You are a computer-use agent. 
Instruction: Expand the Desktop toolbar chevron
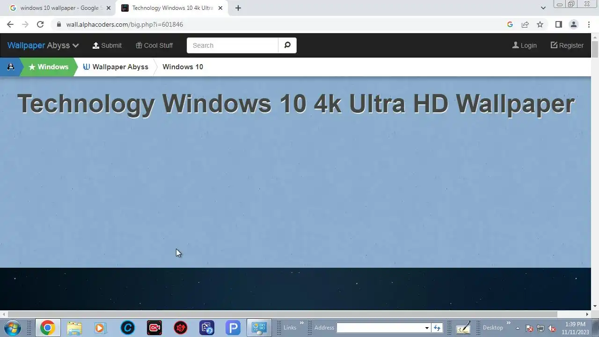tap(509, 323)
